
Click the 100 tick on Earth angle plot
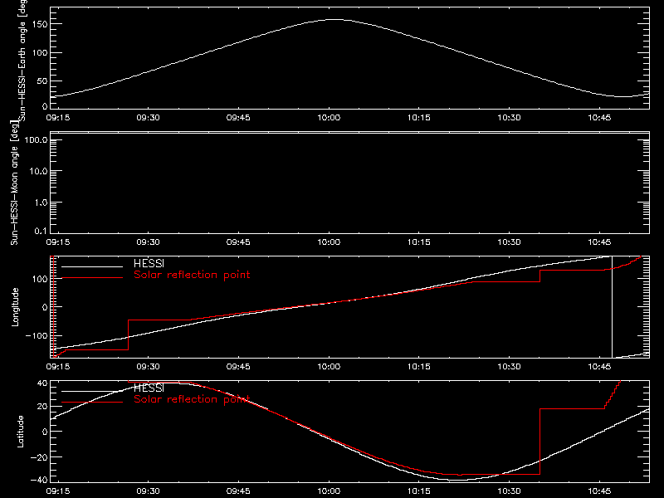click(40, 52)
